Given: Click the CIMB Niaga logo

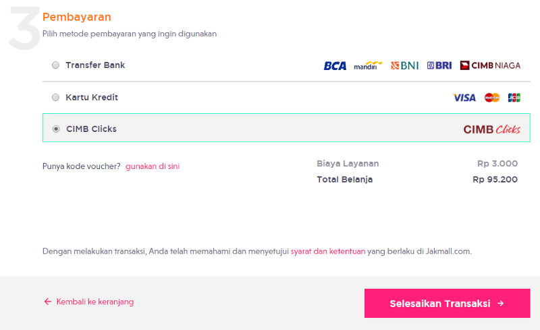Looking at the screenshot, I should 490,65.
